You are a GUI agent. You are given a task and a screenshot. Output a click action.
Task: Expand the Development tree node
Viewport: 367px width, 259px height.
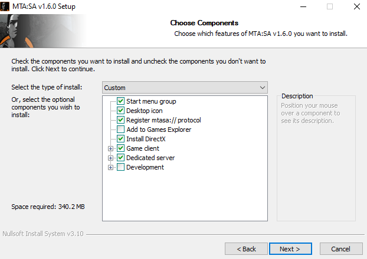[110, 167]
